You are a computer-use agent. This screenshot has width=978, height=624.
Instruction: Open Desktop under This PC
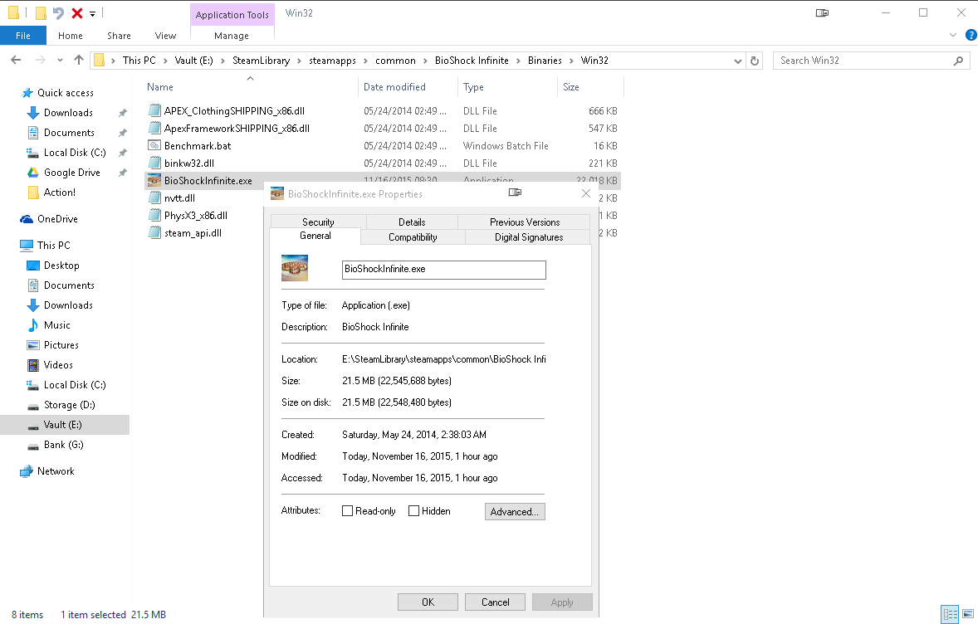(x=61, y=266)
